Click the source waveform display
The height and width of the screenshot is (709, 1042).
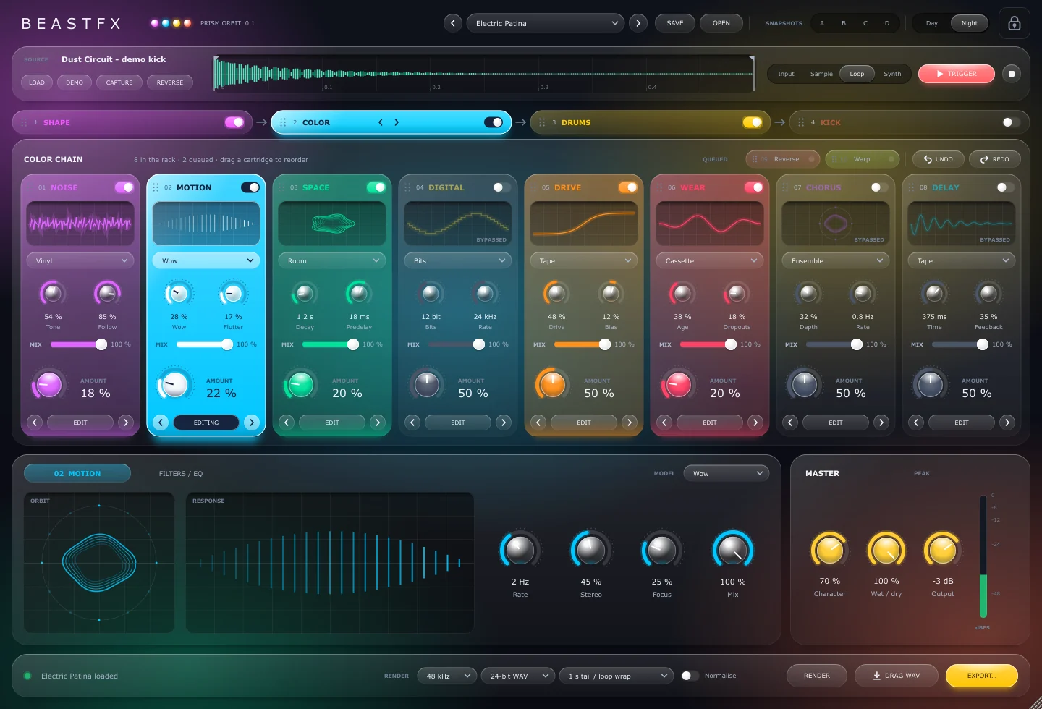(x=483, y=74)
